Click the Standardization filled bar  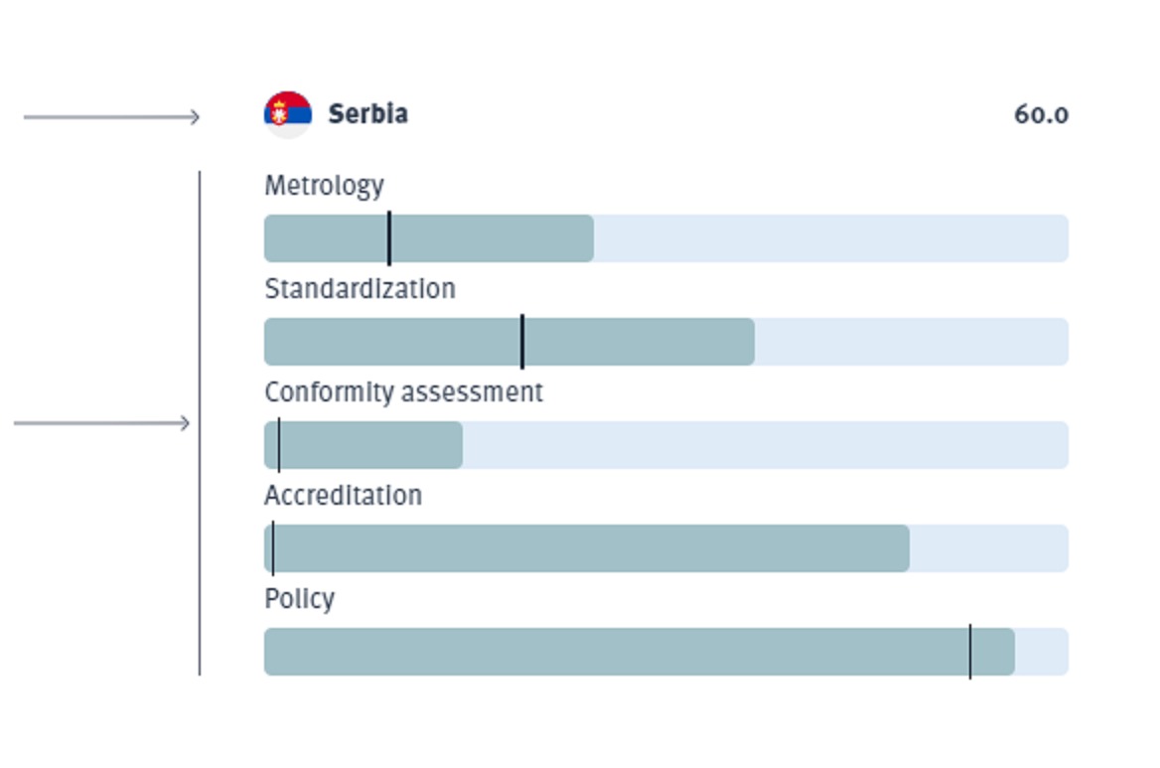[508, 342]
